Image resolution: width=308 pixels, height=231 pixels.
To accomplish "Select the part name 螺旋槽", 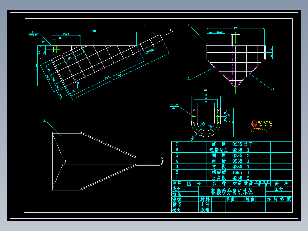I will tap(219, 172).
